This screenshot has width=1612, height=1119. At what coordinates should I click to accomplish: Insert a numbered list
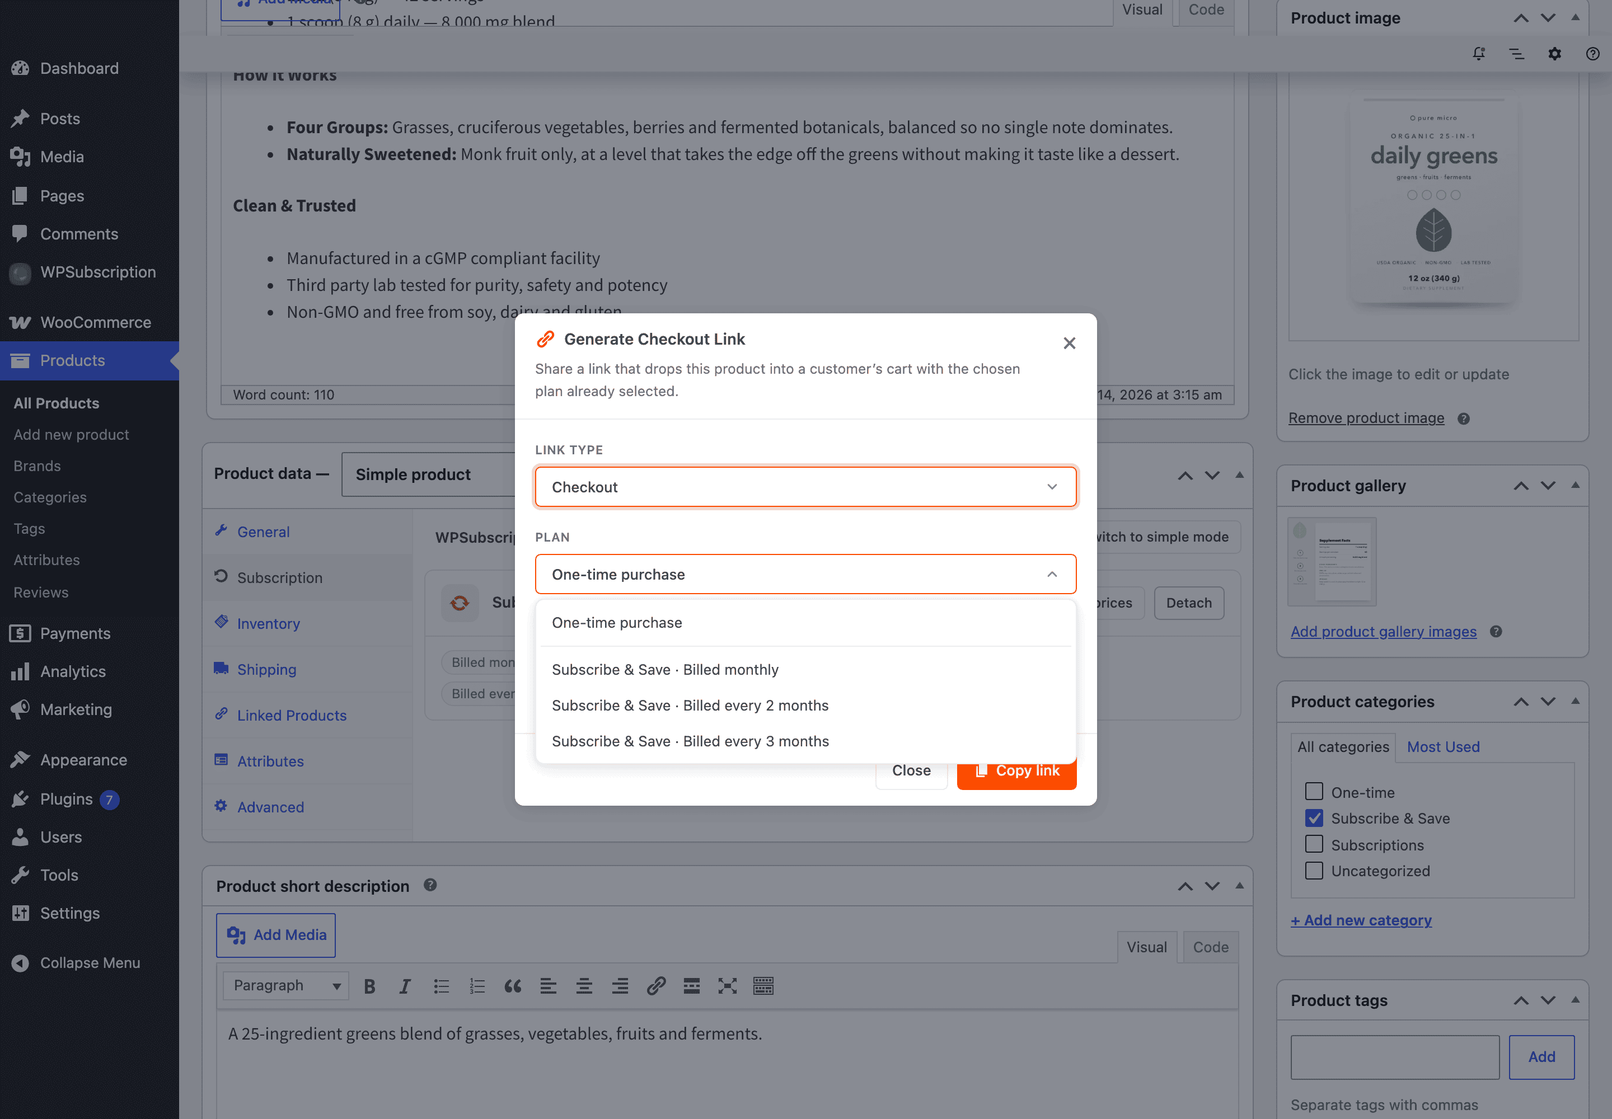pyautogui.click(x=477, y=986)
